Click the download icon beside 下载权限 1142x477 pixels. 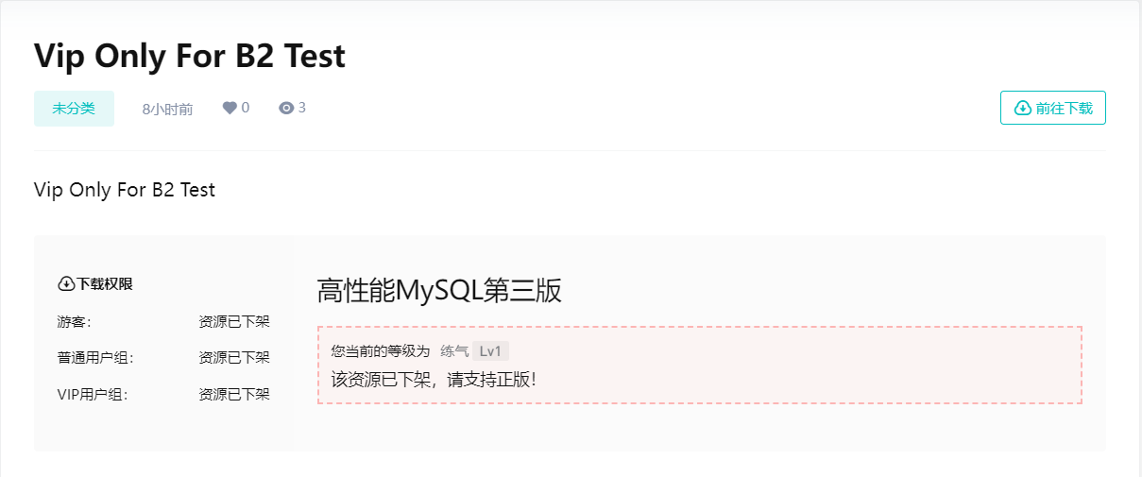[66, 283]
